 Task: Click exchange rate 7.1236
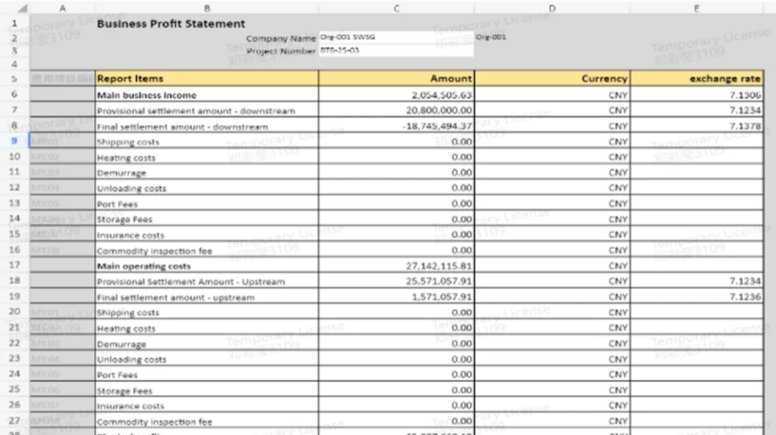click(697, 297)
